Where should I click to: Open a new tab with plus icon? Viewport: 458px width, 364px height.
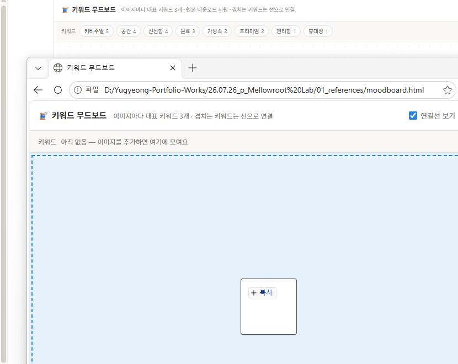click(x=192, y=68)
